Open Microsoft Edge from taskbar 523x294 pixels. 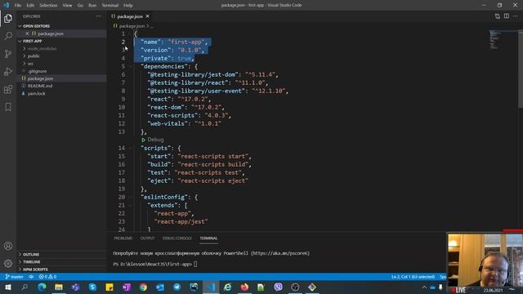(42, 287)
